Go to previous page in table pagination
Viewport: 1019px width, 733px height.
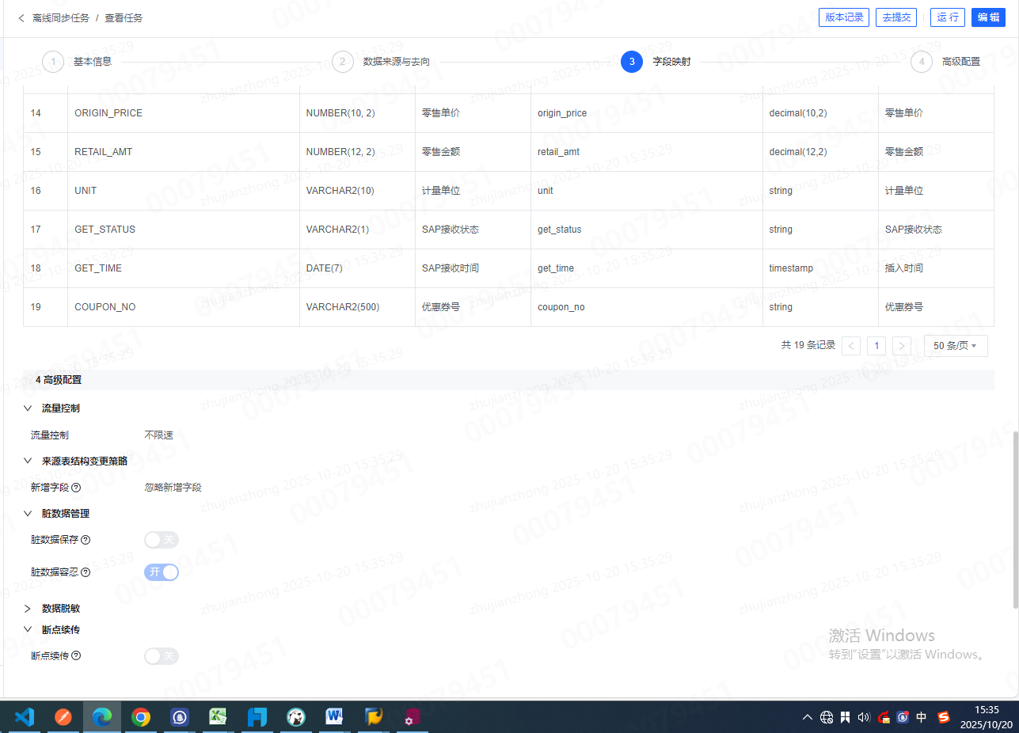click(x=851, y=346)
